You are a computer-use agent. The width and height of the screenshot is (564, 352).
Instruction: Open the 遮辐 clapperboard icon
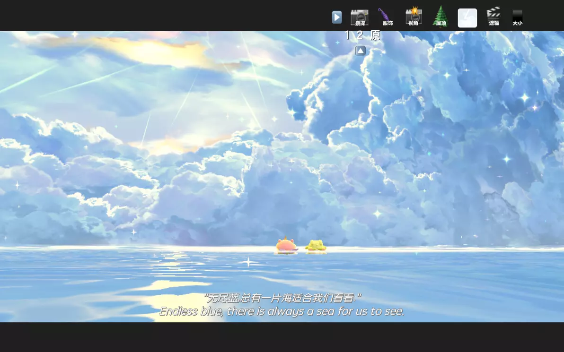click(493, 17)
